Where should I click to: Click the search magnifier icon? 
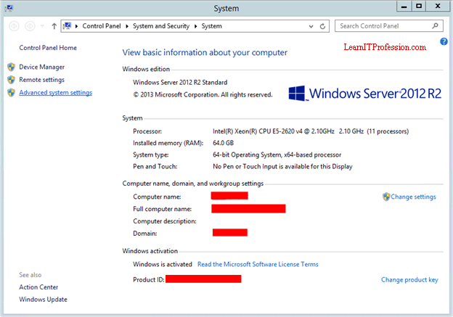pyautogui.click(x=435, y=26)
